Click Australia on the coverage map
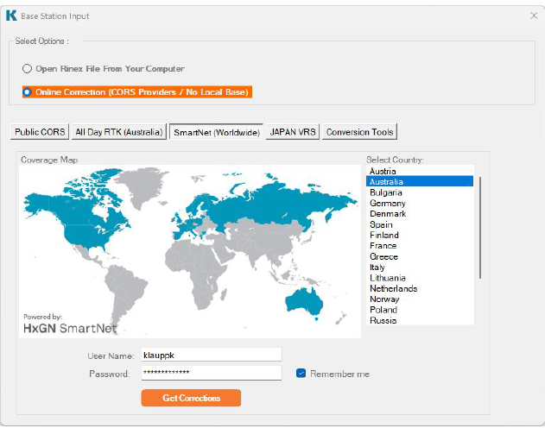This screenshot has width=545, height=428. pyautogui.click(x=304, y=303)
